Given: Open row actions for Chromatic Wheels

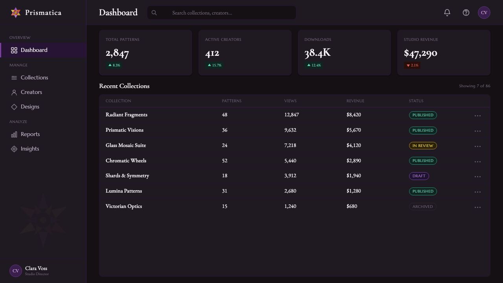Looking at the screenshot, I should click(x=477, y=162).
